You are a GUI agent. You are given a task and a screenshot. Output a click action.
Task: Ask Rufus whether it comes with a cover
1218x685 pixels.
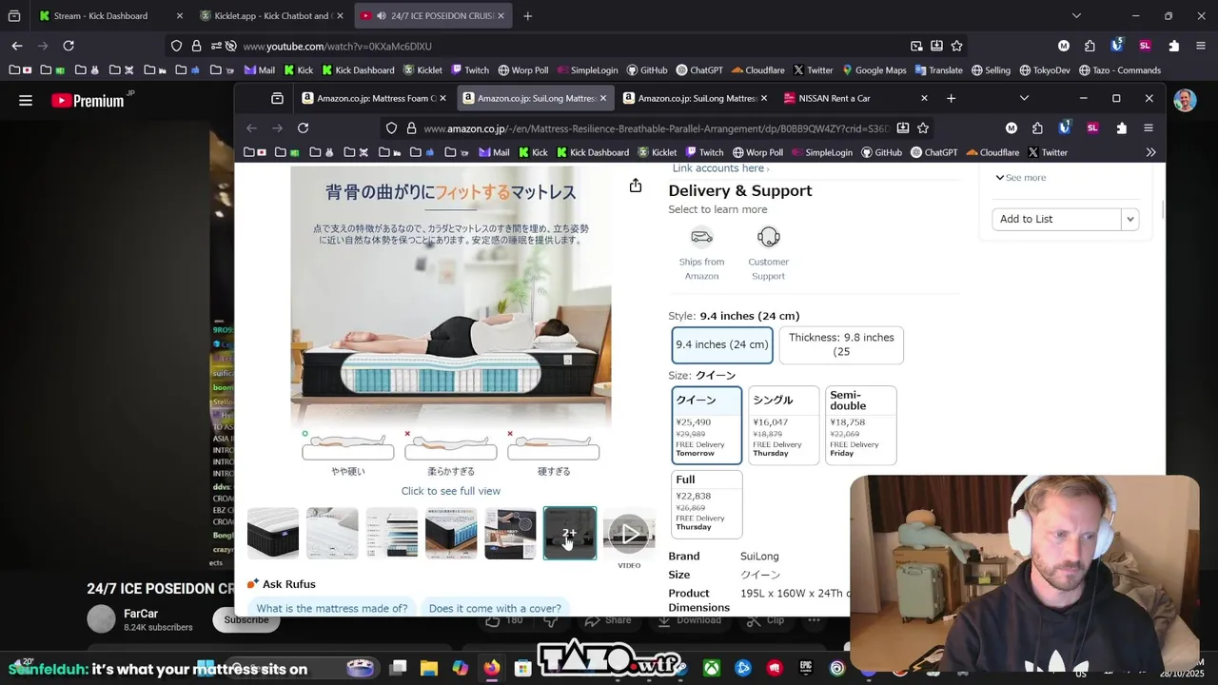[x=495, y=609]
